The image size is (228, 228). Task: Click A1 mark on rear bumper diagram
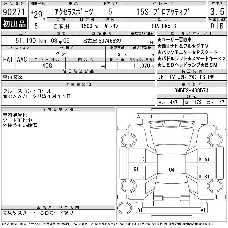(203, 210)
